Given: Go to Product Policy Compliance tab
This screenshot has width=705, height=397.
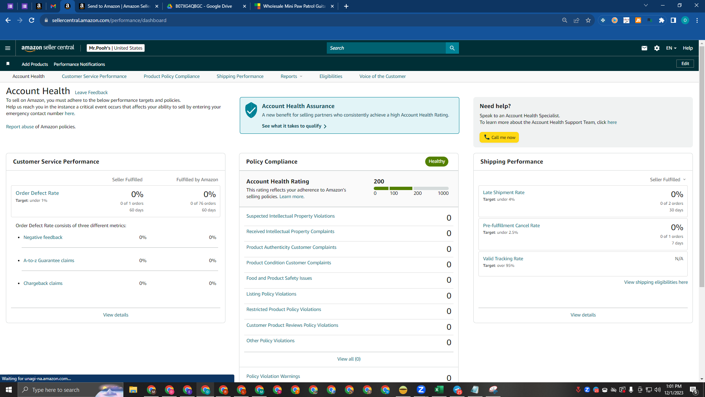Looking at the screenshot, I should 171,76.
